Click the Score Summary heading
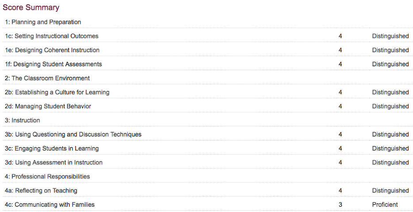This screenshot has width=413, height=212. point(31,8)
